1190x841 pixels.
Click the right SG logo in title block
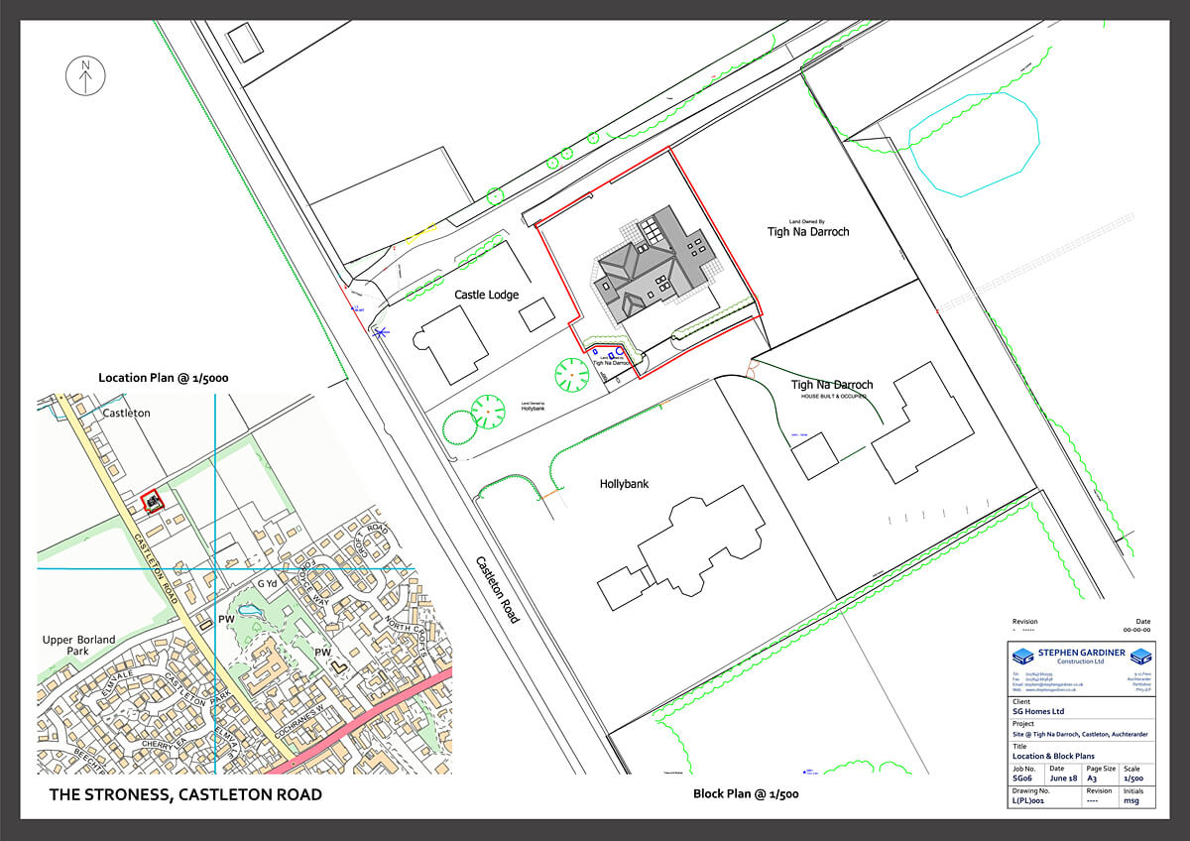point(1141,656)
